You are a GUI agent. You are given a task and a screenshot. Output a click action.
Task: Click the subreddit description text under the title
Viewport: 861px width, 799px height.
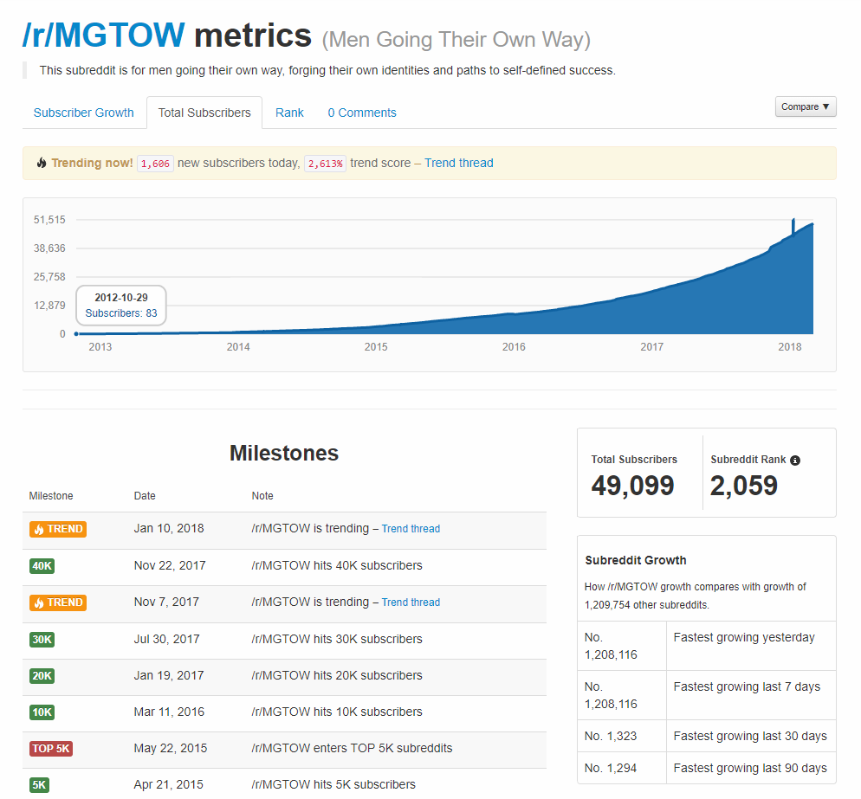327,70
